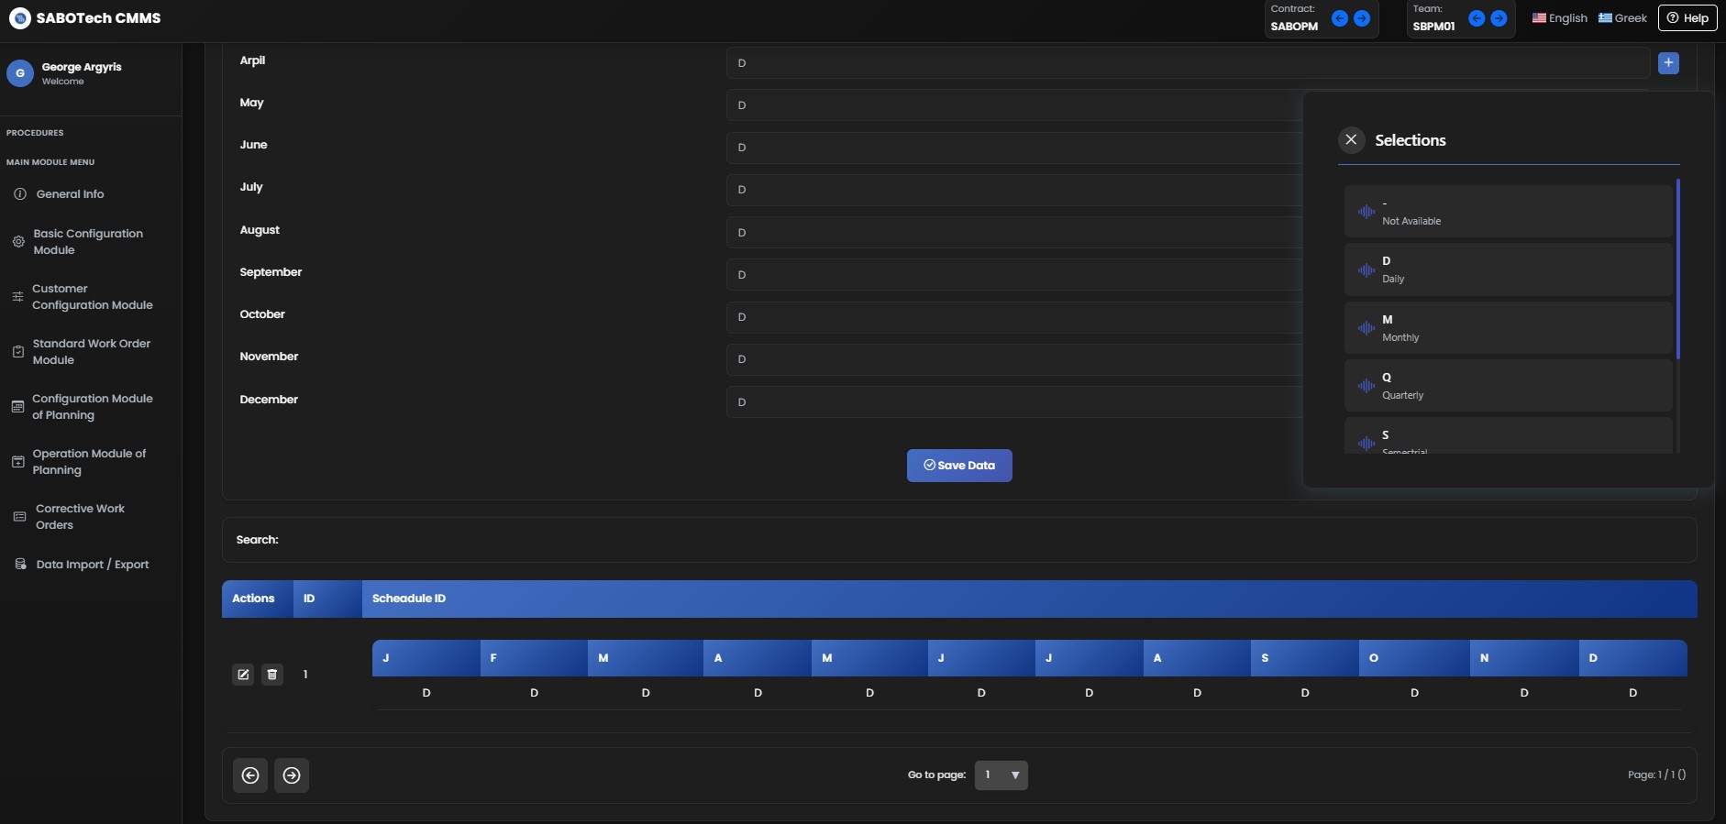Image resolution: width=1726 pixels, height=824 pixels.
Task: Open Standard Work Order Module
Action: pyautogui.click(x=91, y=352)
